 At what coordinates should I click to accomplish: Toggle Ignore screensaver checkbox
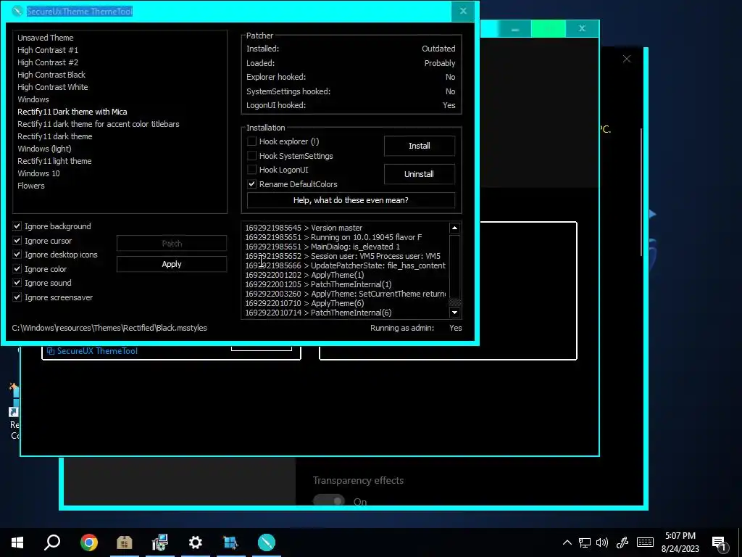pyautogui.click(x=17, y=297)
